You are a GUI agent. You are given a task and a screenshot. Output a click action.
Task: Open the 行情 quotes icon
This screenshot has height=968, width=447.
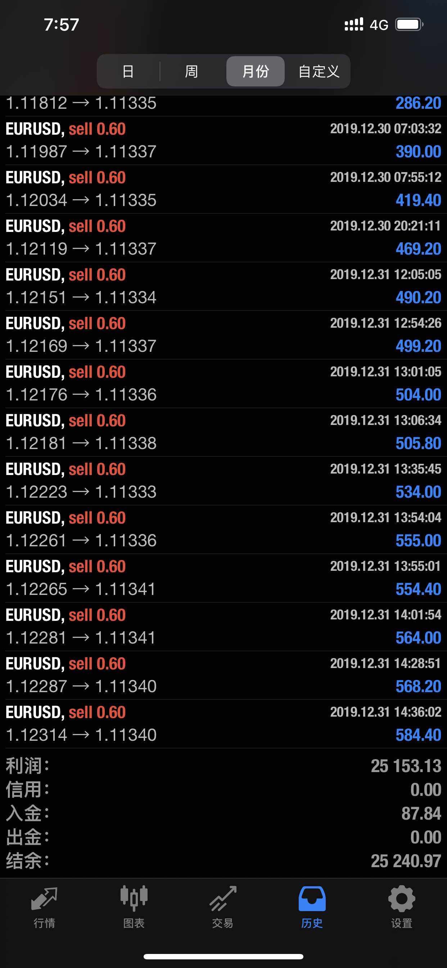[x=44, y=899]
